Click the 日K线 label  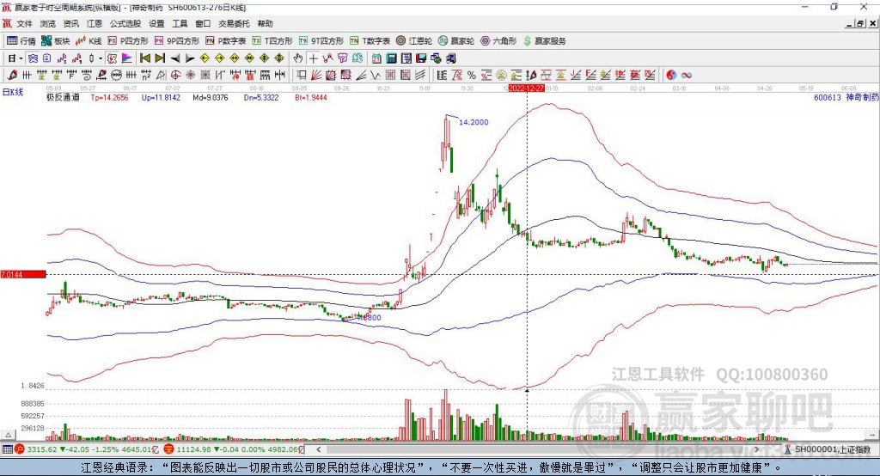[13, 92]
